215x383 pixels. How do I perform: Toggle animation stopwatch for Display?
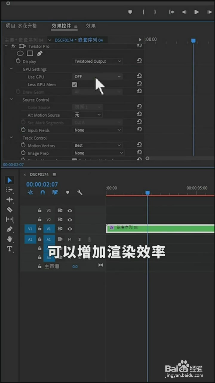[18, 61]
